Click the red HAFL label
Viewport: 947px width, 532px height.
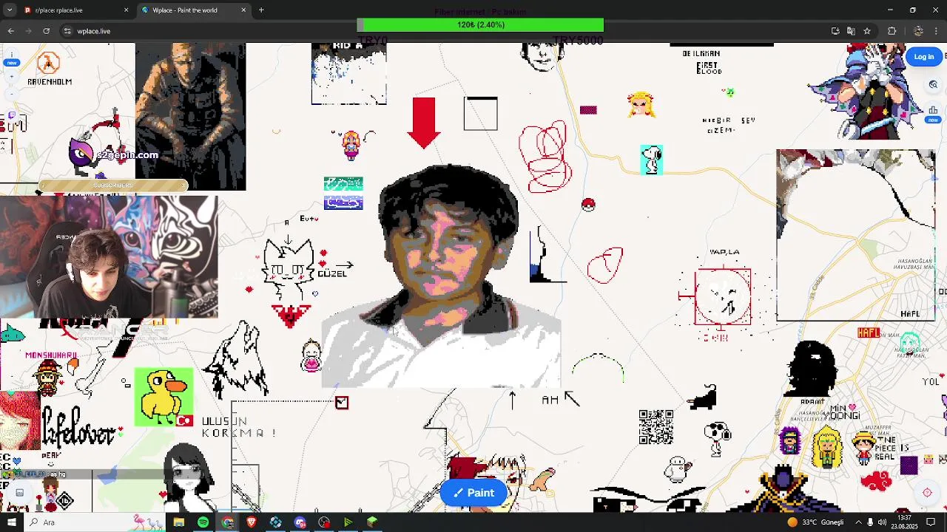click(869, 333)
